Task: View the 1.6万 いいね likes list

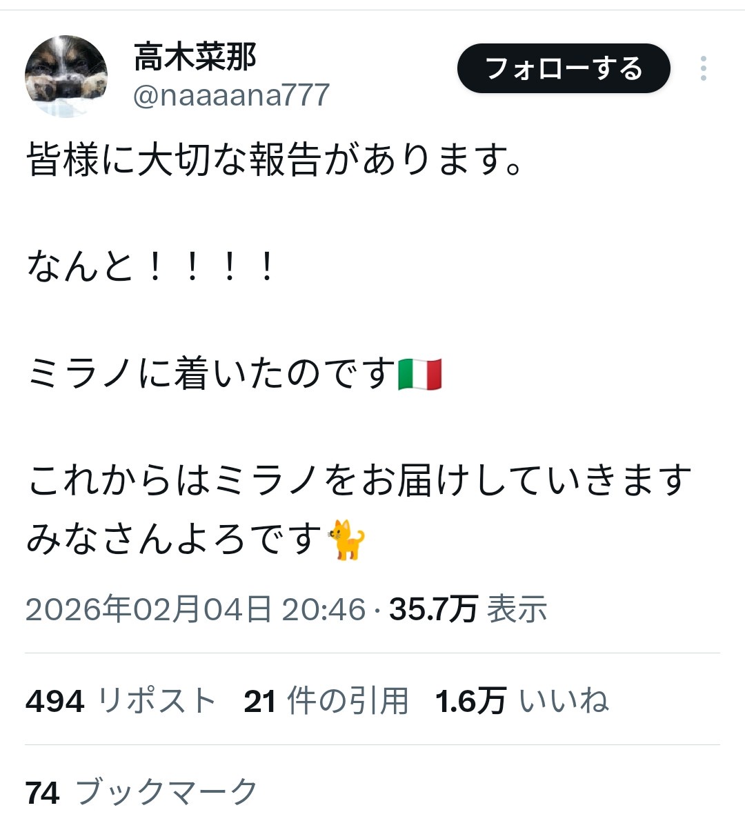Action: point(522,700)
